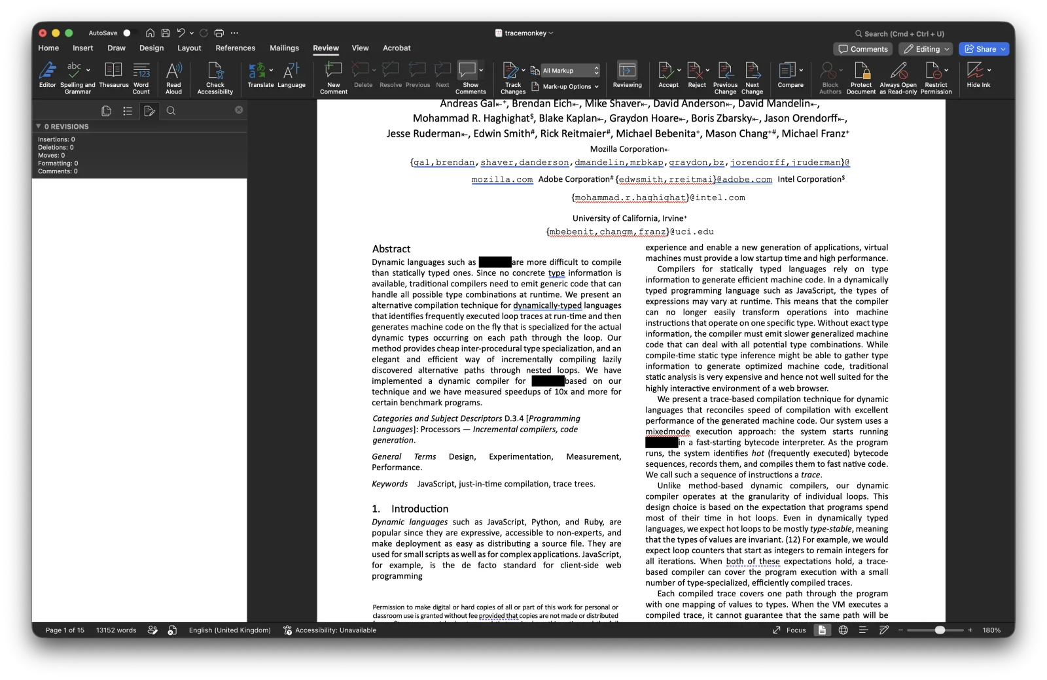
Task: Click Protect Document
Action: (861, 78)
